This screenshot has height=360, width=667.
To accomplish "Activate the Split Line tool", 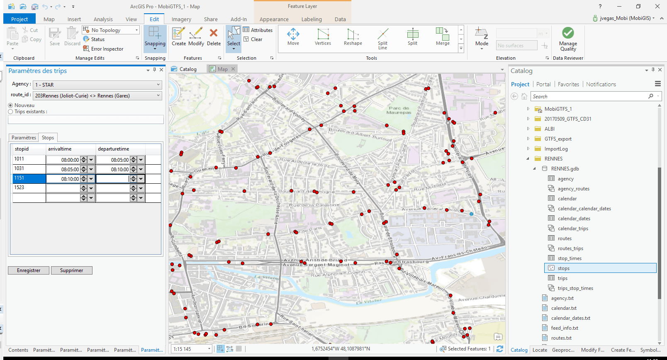I will pos(382,38).
